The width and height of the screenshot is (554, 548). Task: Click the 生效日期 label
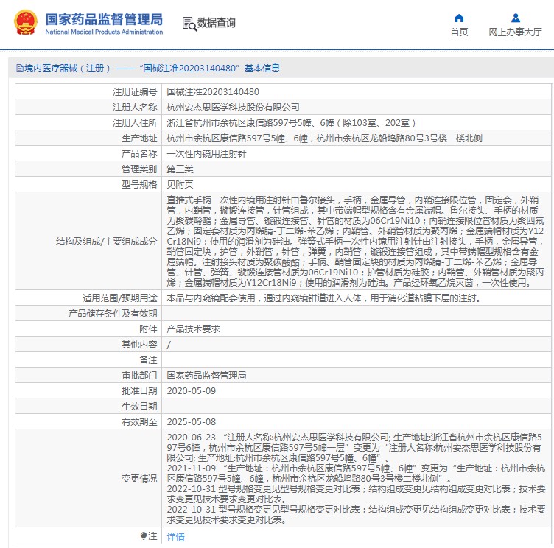tap(139, 407)
